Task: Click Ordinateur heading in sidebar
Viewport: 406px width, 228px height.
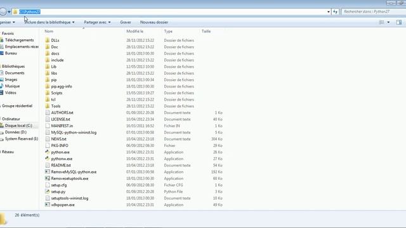Action: pyautogui.click(x=11, y=119)
